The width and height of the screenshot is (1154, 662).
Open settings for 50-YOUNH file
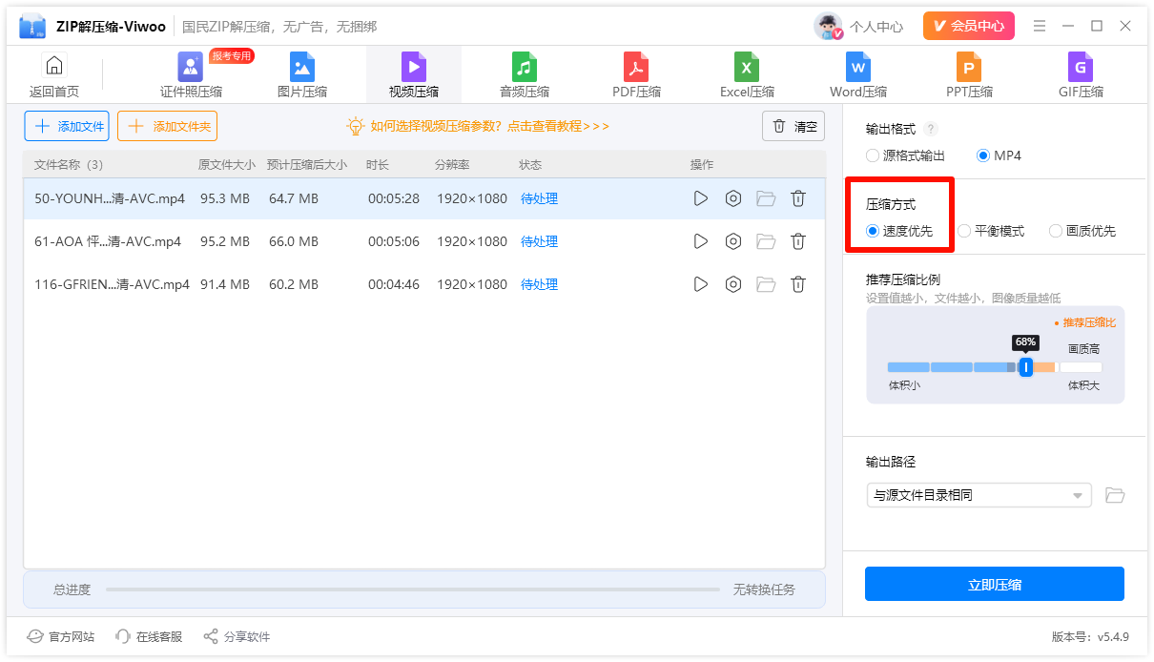coord(733,198)
